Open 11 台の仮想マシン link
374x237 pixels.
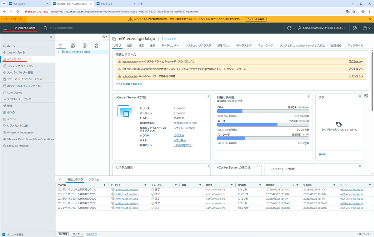183,145
